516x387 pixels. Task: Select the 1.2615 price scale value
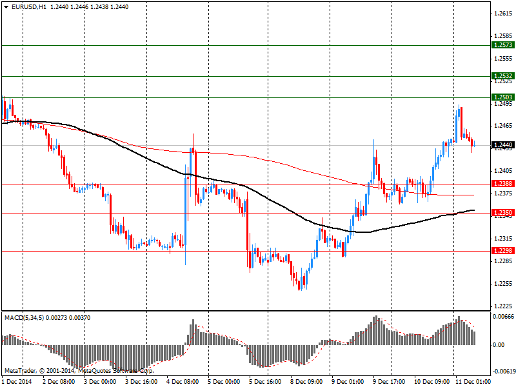point(503,14)
